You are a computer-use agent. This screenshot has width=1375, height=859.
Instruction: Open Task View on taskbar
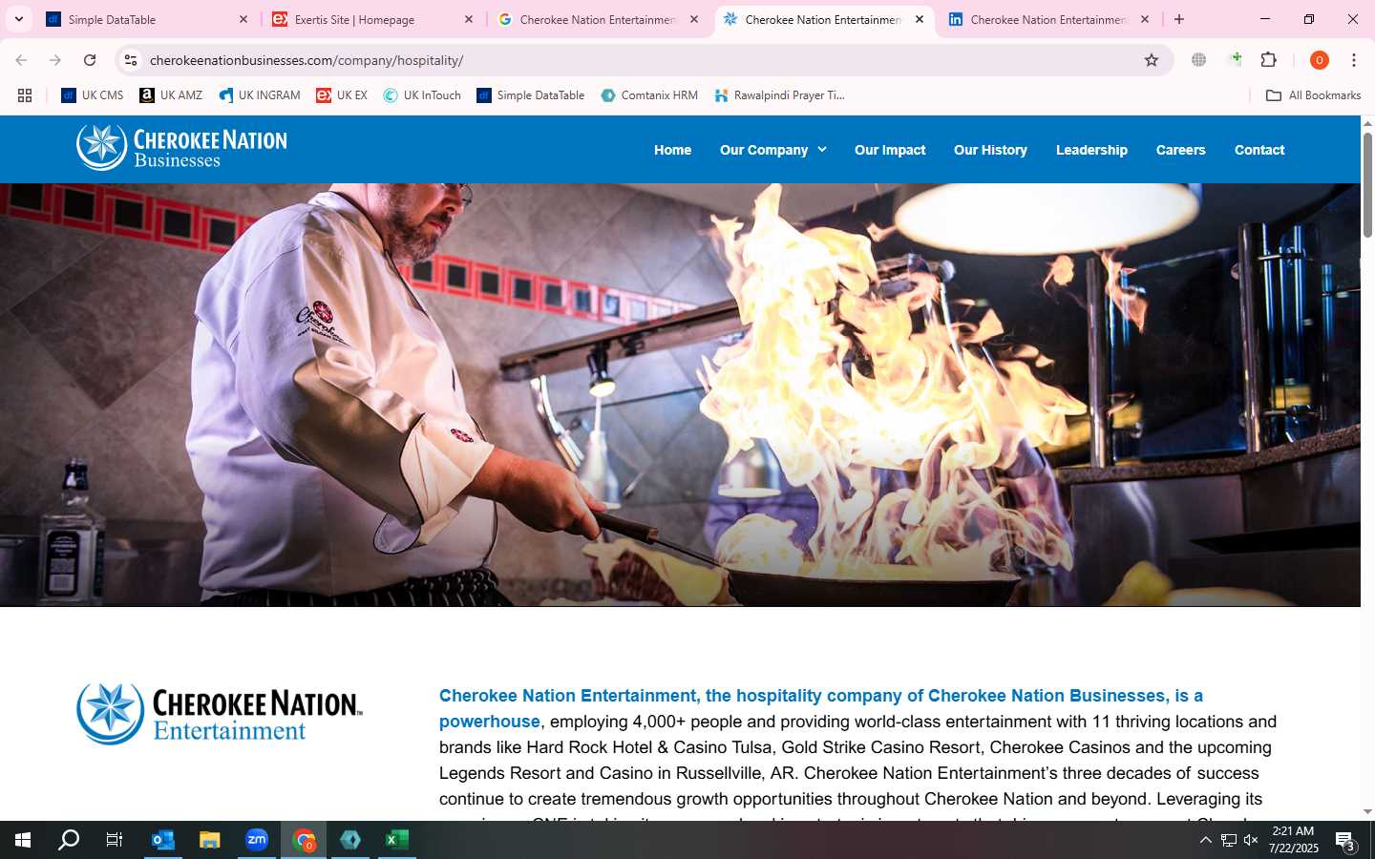pos(115,840)
